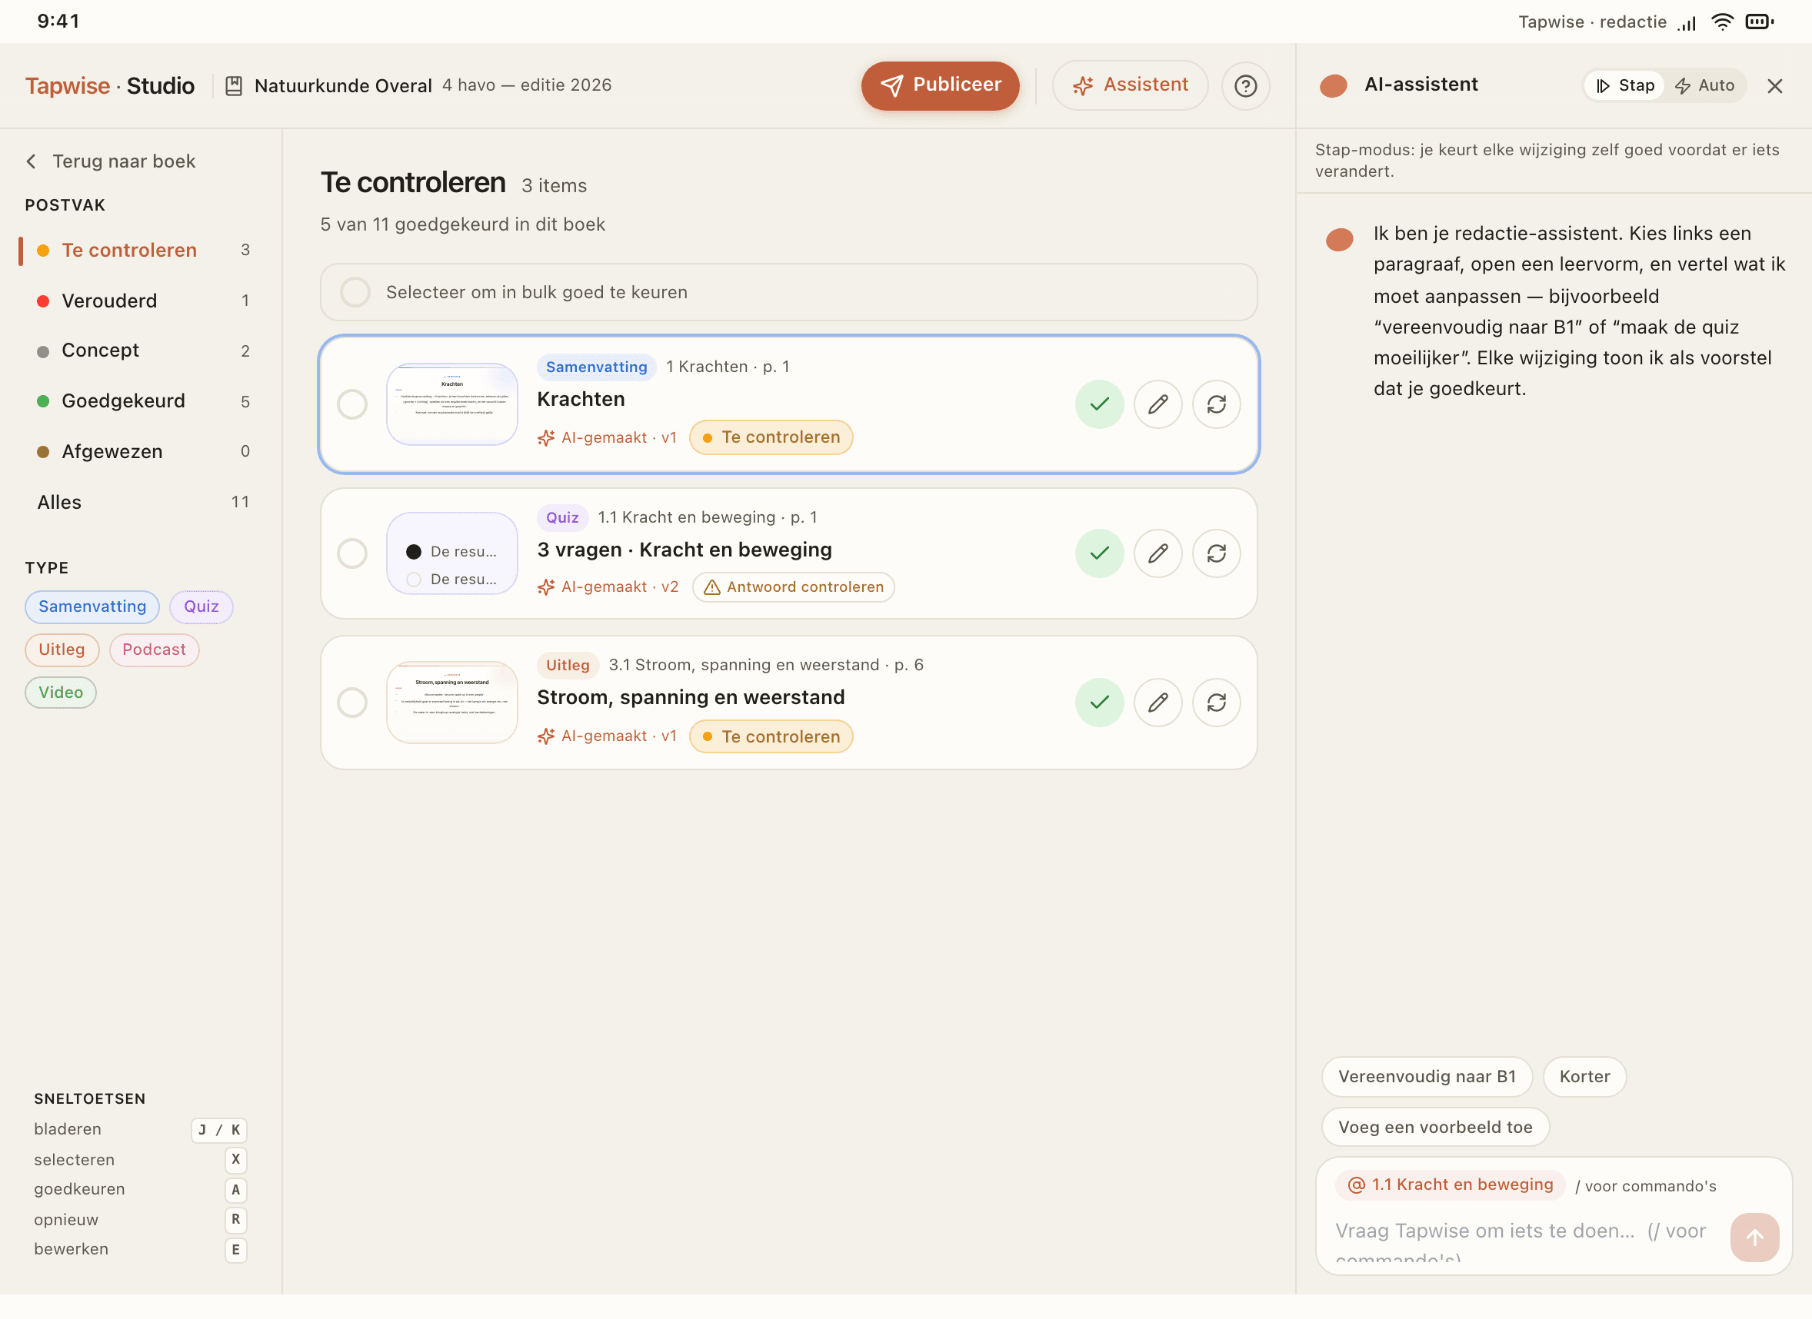
Task: Approve the 3 vragen quiz item
Action: point(1099,553)
